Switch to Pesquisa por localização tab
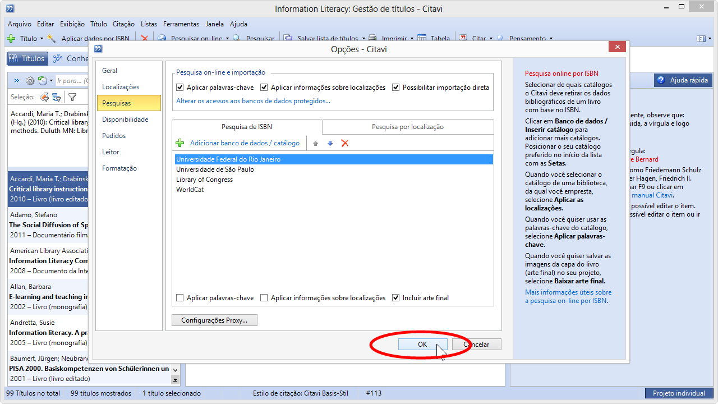This screenshot has width=718, height=404. coord(408,127)
